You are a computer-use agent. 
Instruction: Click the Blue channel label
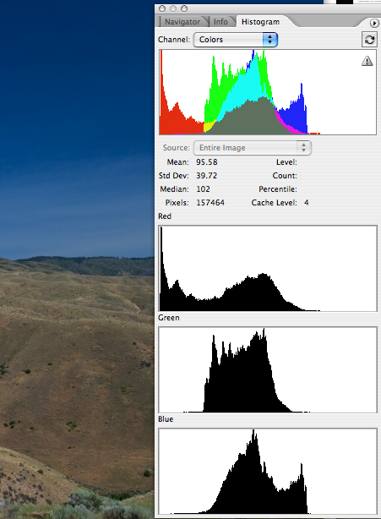pos(166,419)
